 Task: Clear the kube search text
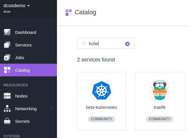click(x=127, y=44)
